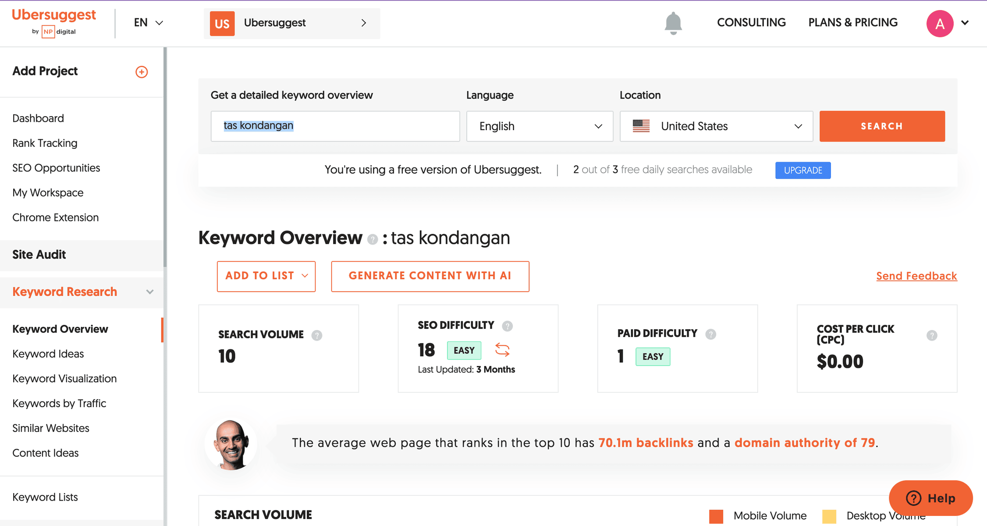Open the English language dropdown
987x526 pixels.
coord(540,126)
